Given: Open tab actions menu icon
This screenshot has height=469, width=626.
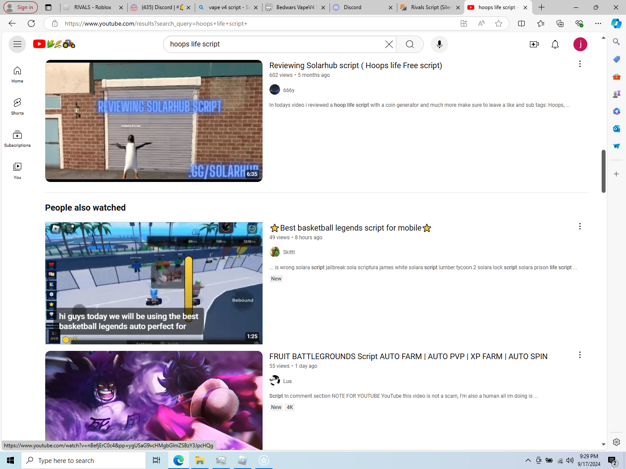Looking at the screenshot, I should pos(48,7).
